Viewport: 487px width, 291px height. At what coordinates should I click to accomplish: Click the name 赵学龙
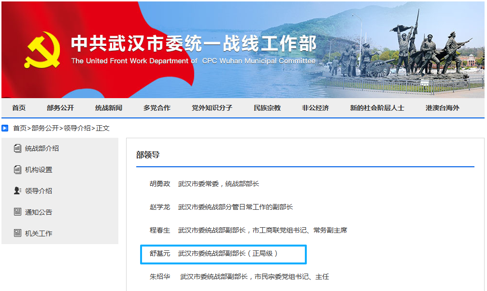tap(160, 207)
